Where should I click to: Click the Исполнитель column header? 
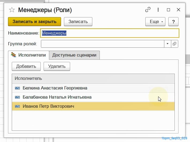click(x=93, y=79)
